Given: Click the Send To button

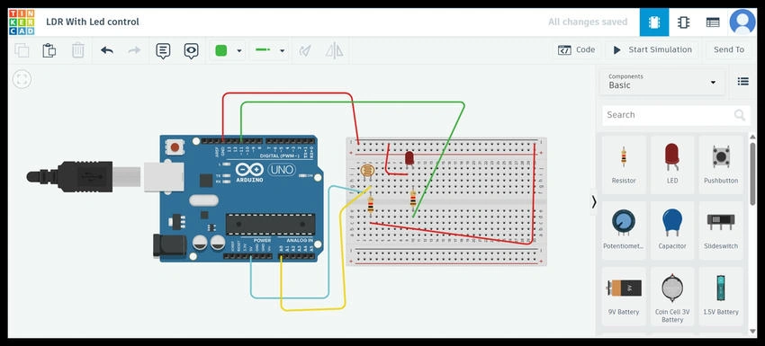Looking at the screenshot, I should tap(729, 49).
